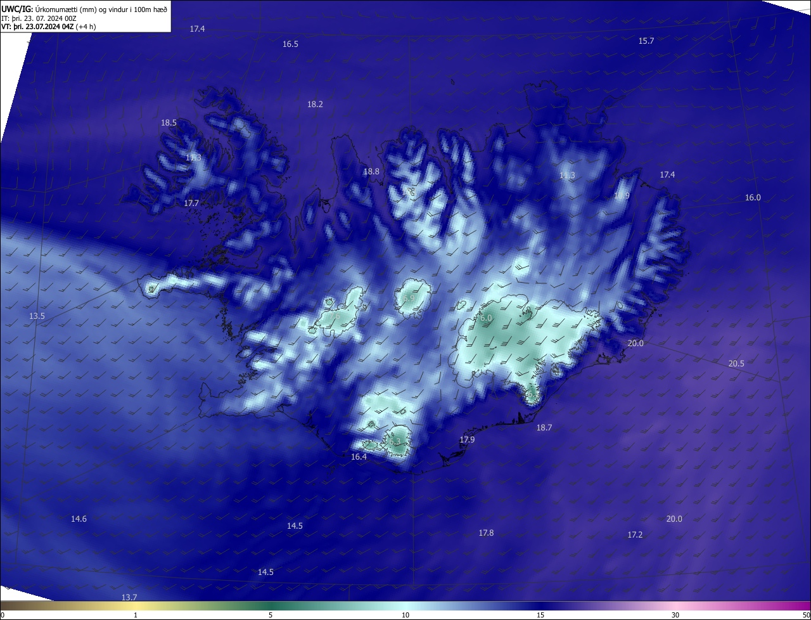This screenshot has width=811, height=620.
Task: Click the 18.5 value beside the Westfjords
Action: pos(169,123)
